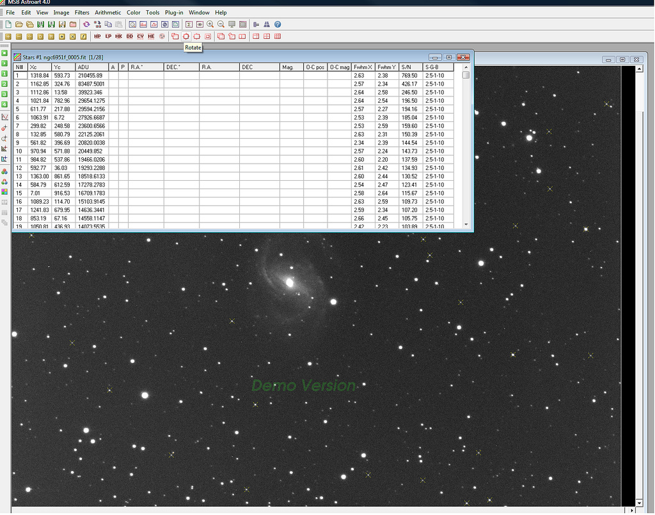Click the gold subtract images icon
655x515 pixels.
click(x=19, y=36)
